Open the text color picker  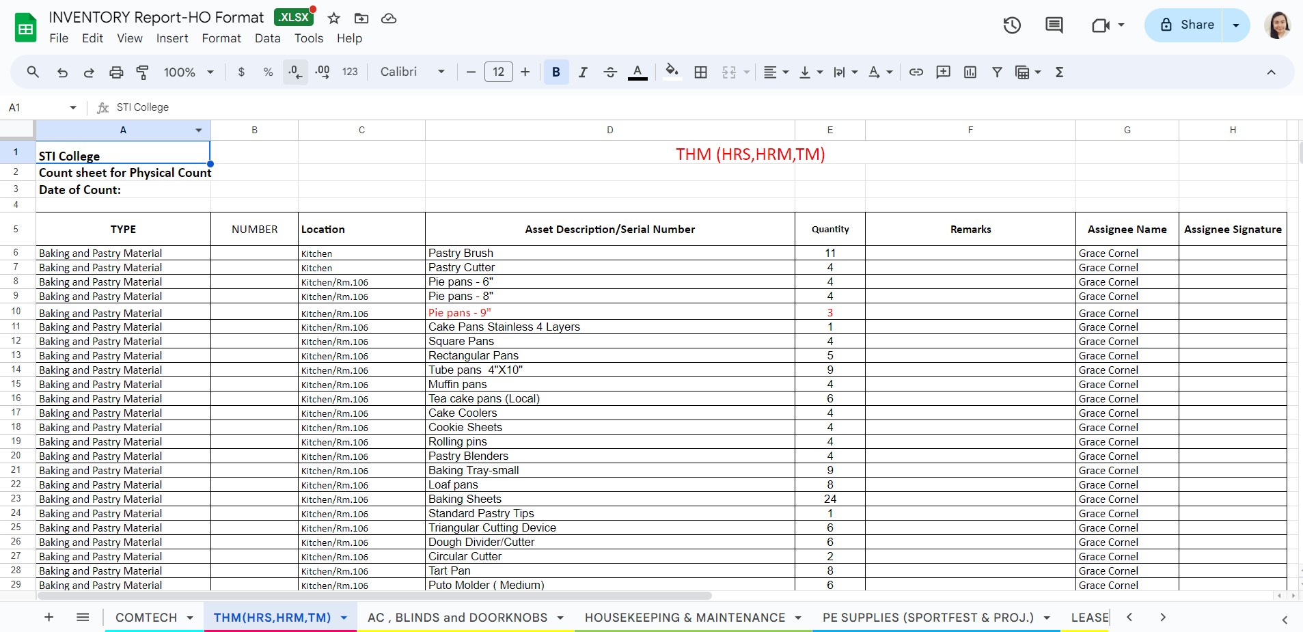637,72
